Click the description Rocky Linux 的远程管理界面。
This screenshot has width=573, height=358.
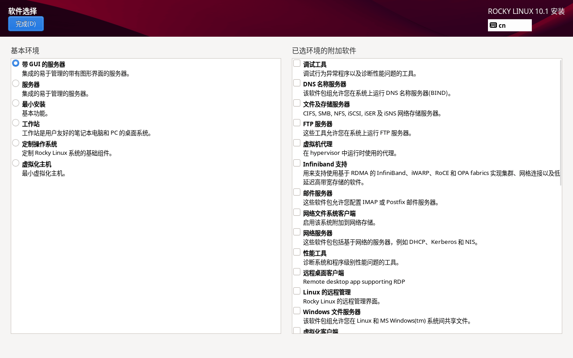click(342, 301)
